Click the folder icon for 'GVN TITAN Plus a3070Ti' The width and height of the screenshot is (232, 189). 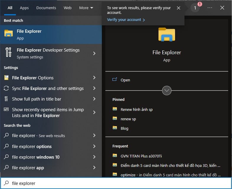115,156
